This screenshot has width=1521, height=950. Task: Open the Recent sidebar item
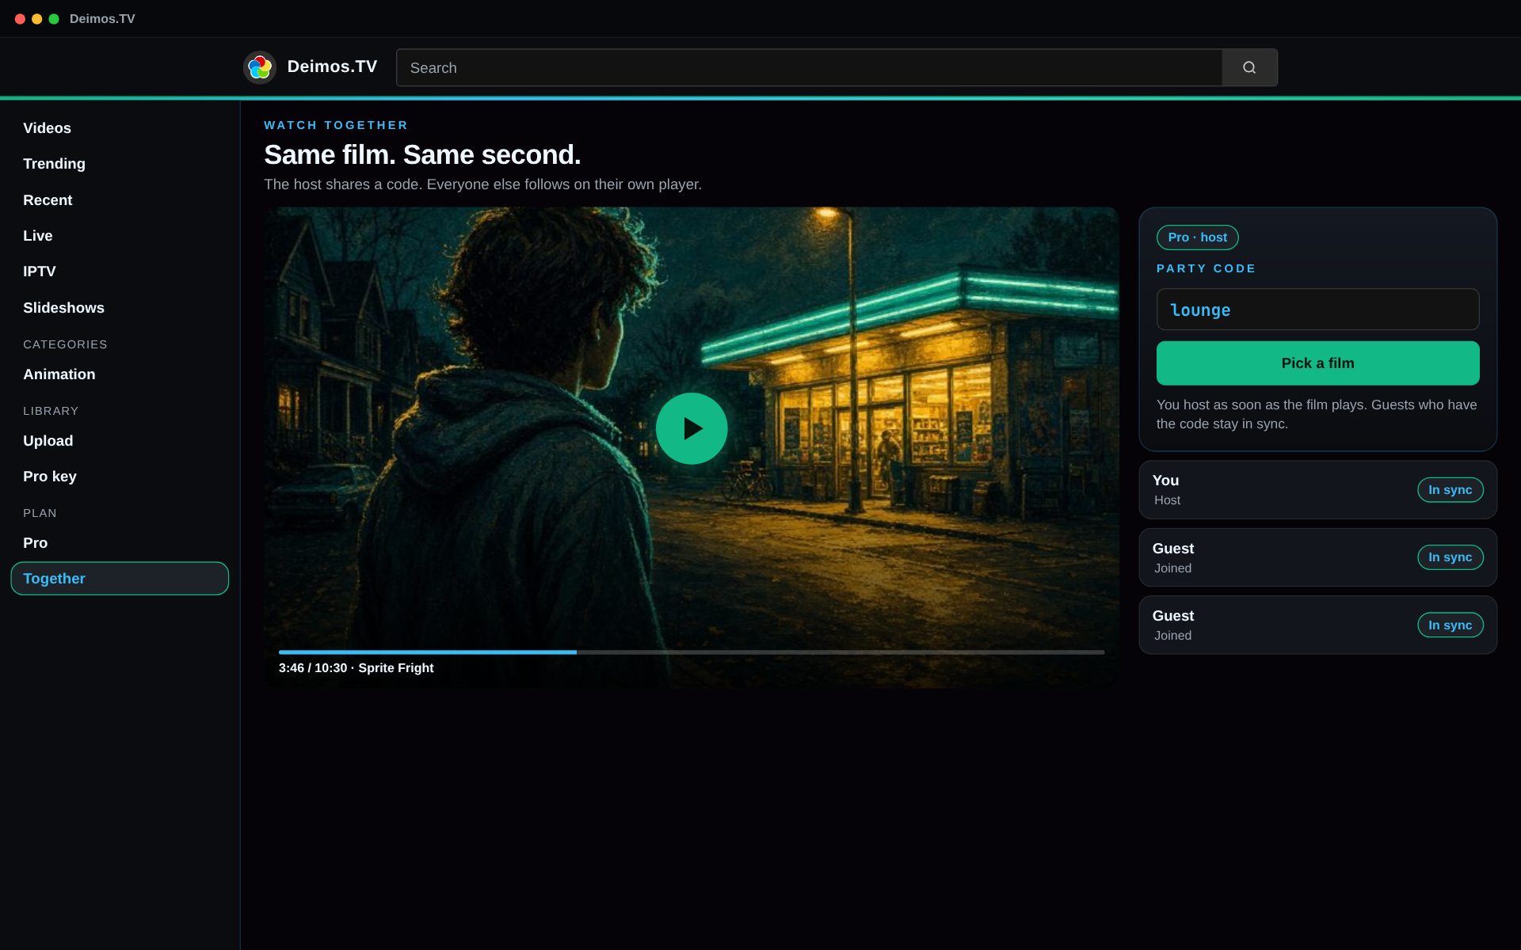(120, 200)
